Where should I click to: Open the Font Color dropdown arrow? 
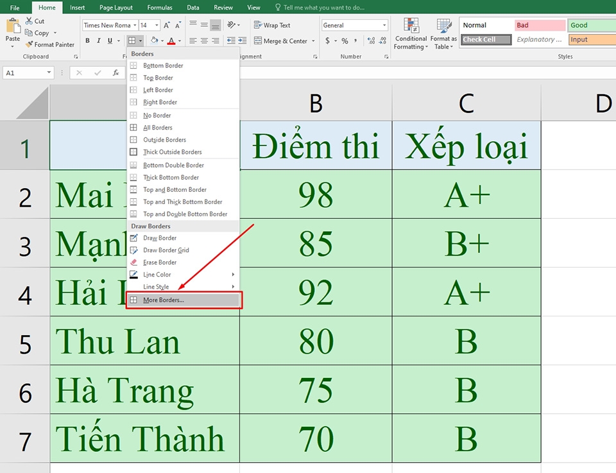tap(180, 40)
